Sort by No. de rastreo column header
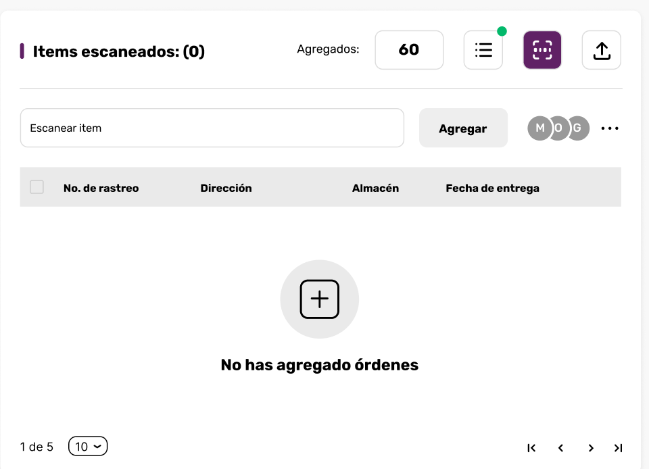The height and width of the screenshot is (469, 649). coord(101,188)
